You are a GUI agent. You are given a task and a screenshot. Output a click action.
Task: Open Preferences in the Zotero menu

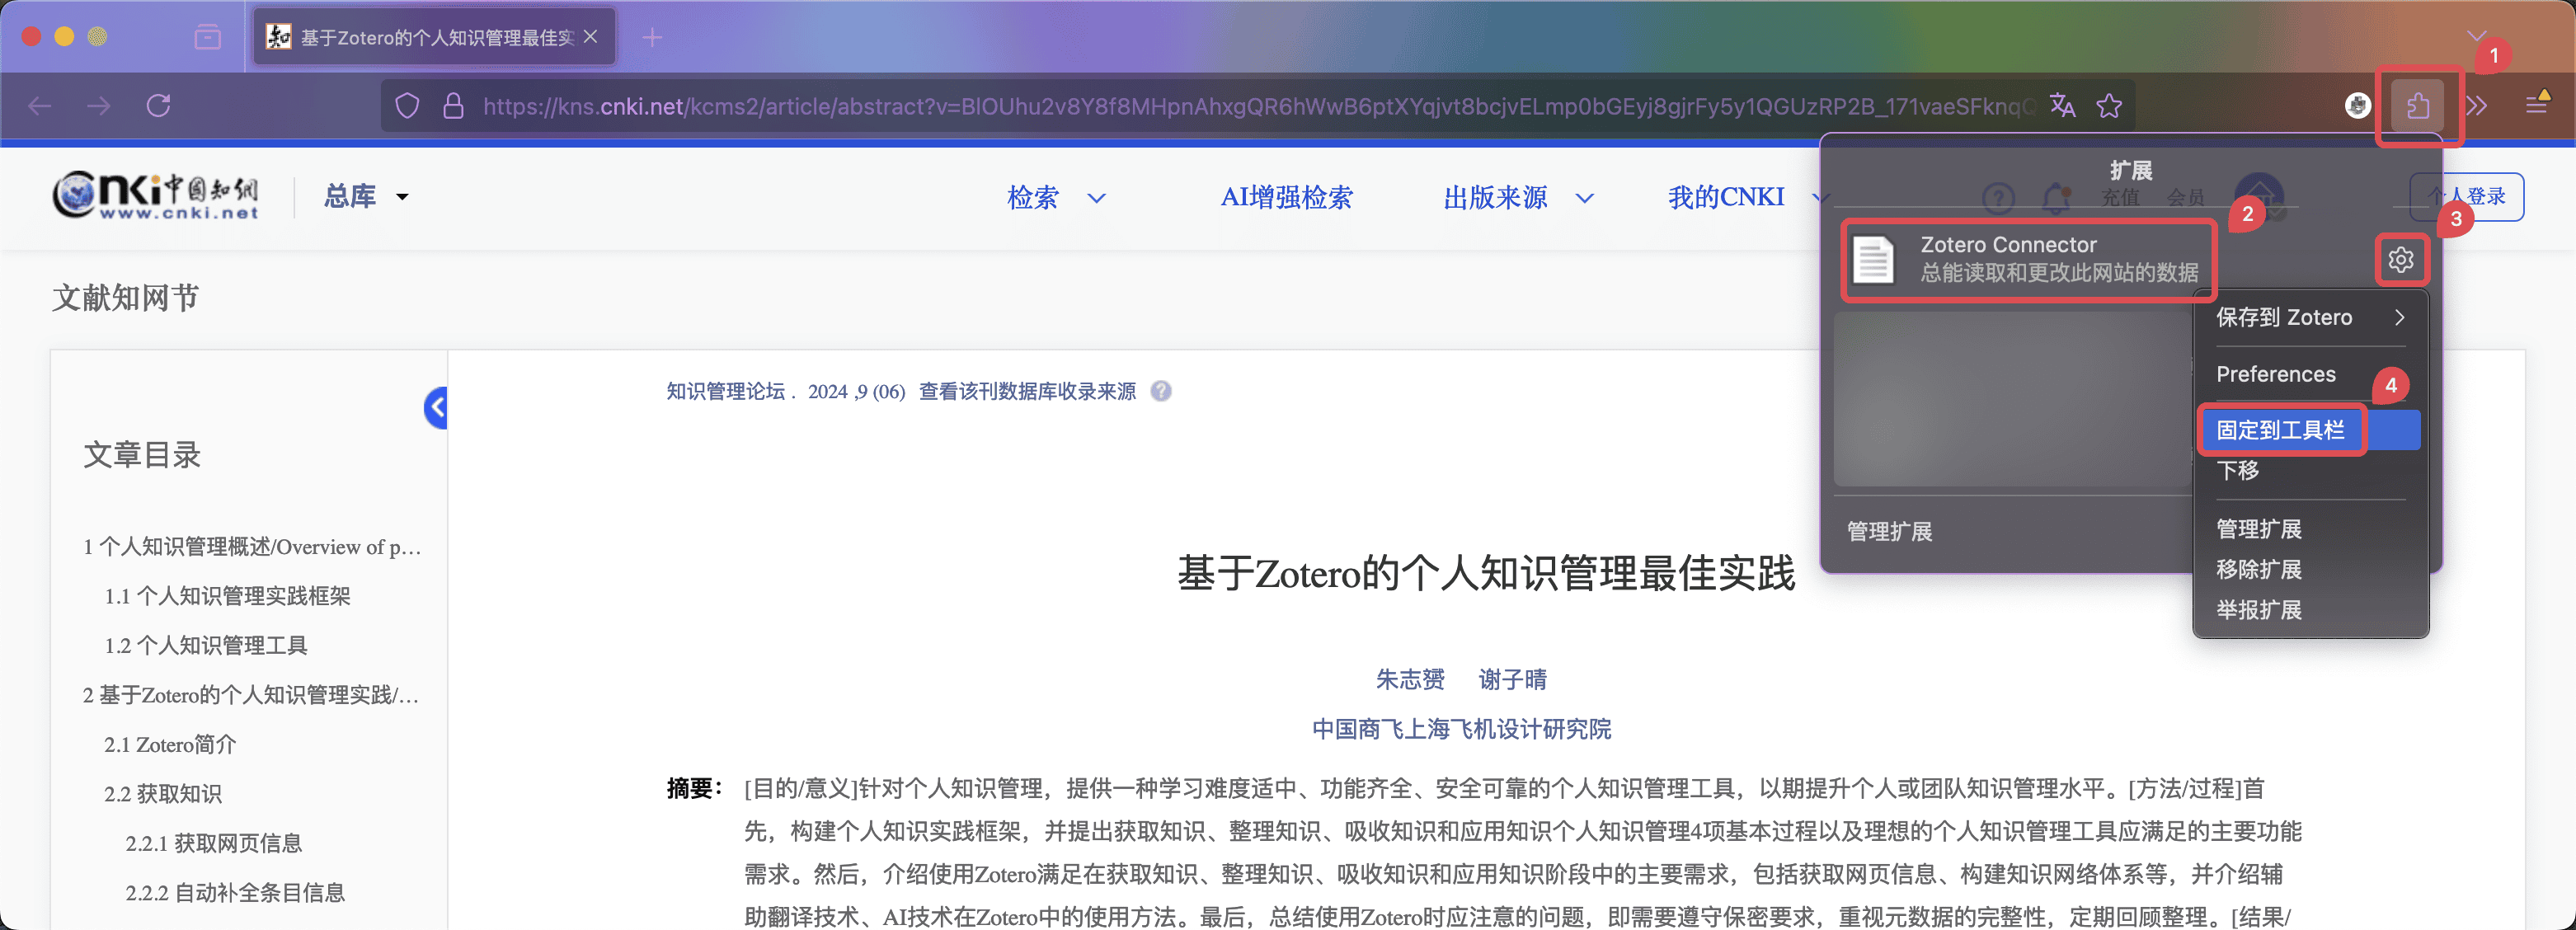coord(2276,374)
